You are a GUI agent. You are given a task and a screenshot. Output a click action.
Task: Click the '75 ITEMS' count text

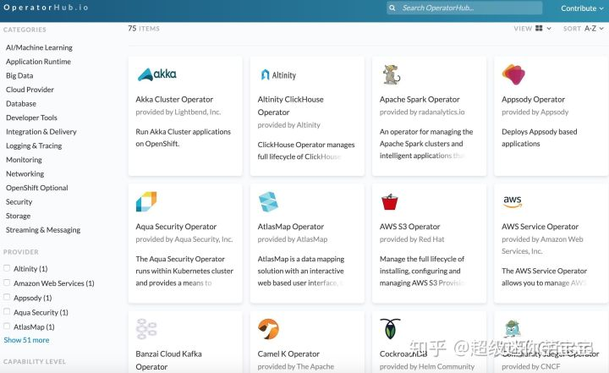144,29
